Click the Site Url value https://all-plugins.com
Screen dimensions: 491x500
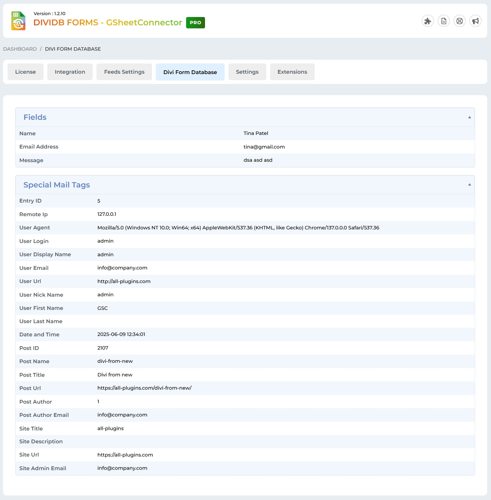125,455
